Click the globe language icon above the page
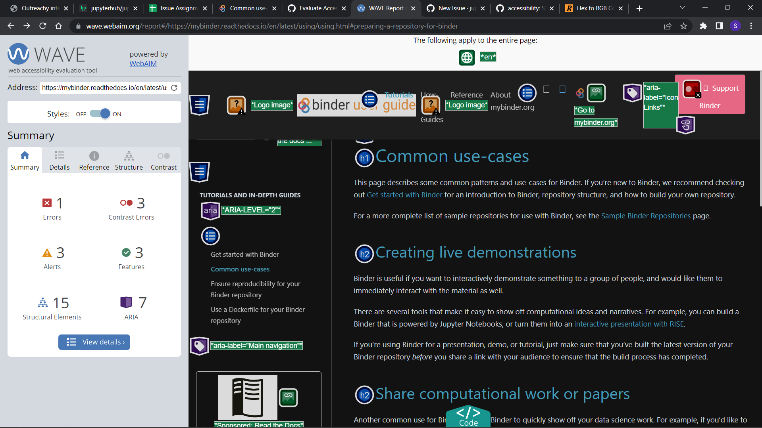 (467, 57)
